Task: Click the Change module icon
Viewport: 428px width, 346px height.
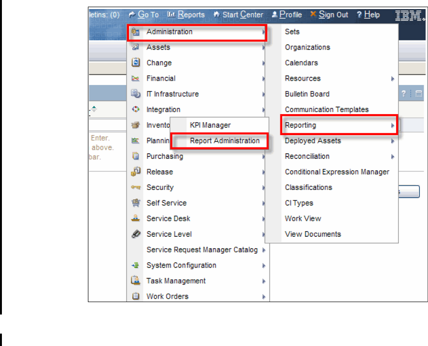Action: pos(136,63)
